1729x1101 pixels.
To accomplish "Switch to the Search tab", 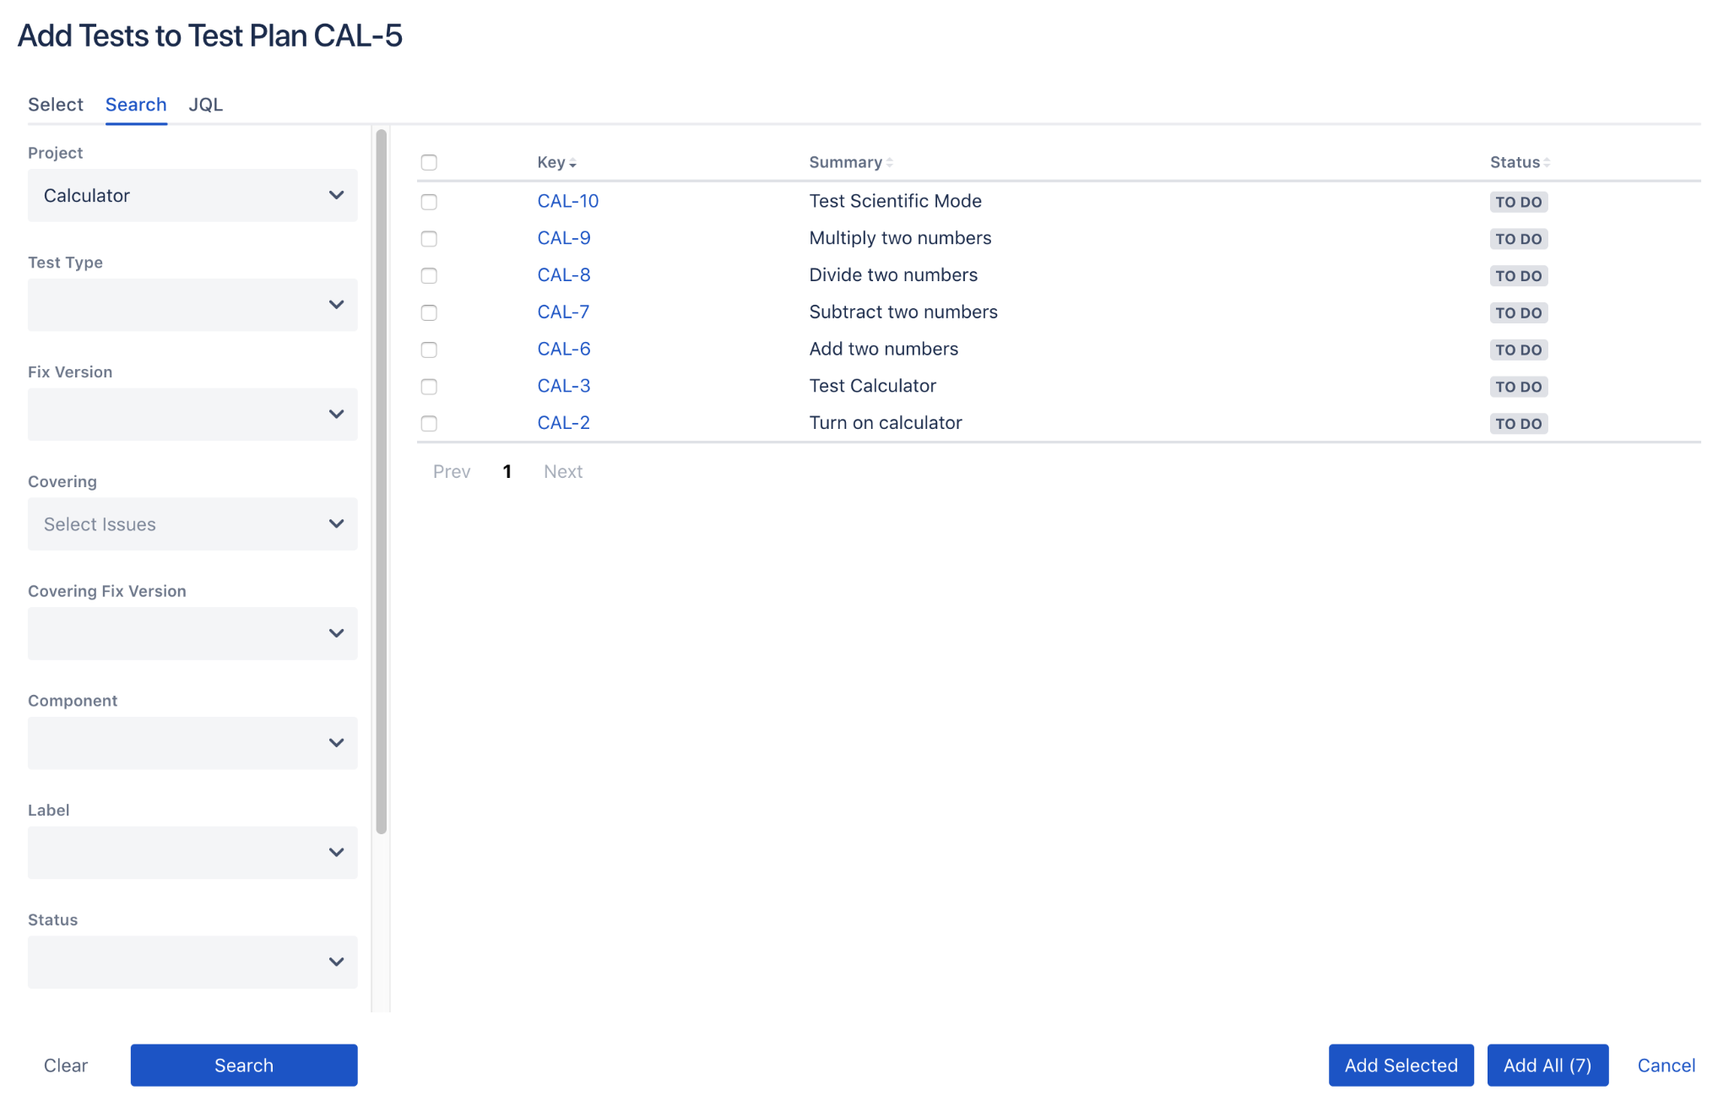I will click(136, 105).
